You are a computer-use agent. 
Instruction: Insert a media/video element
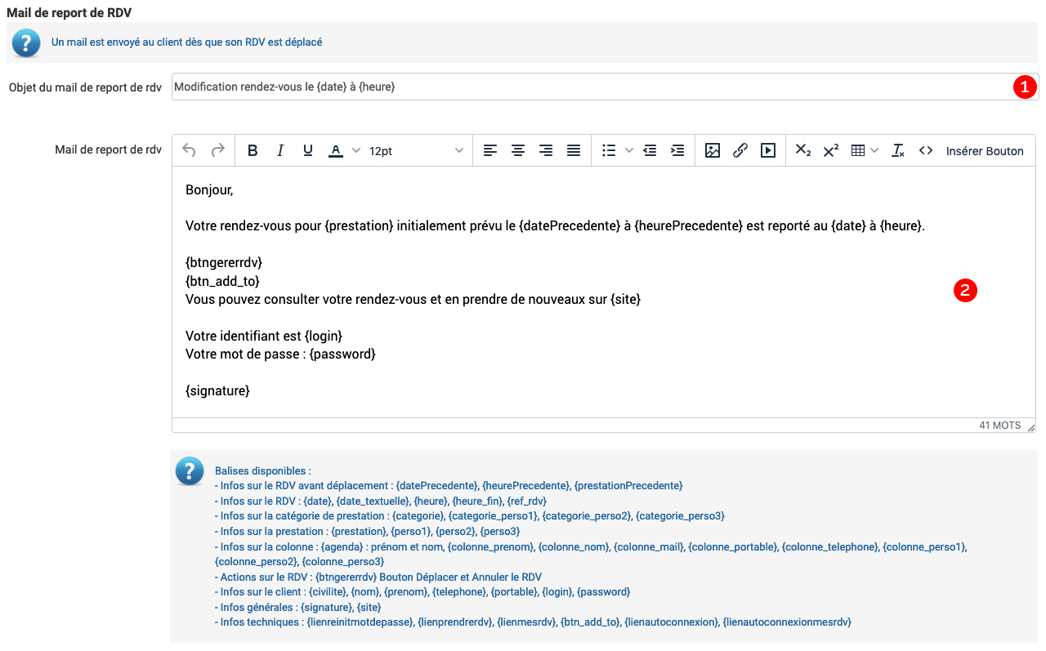(767, 150)
